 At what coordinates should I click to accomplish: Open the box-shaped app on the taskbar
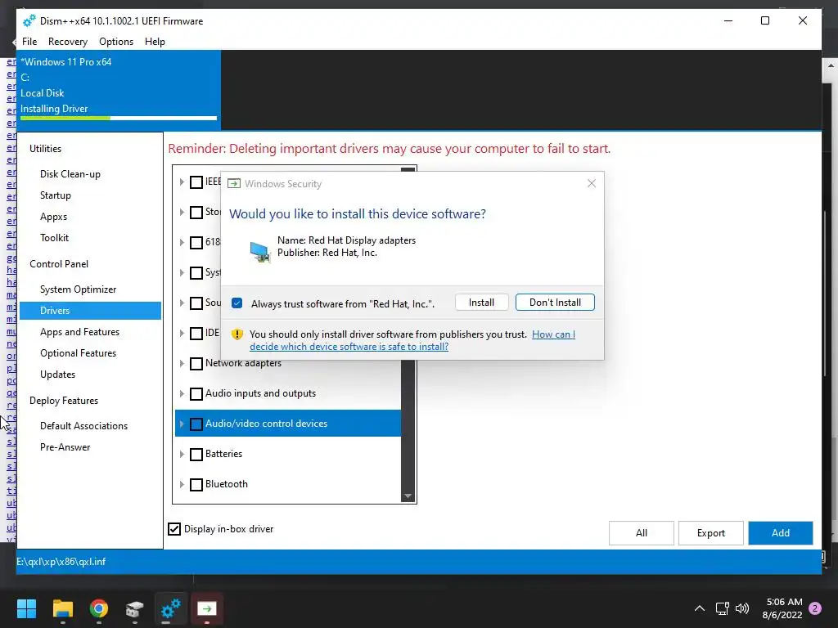pos(135,608)
